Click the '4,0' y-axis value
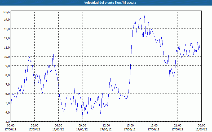 [7, 112]
